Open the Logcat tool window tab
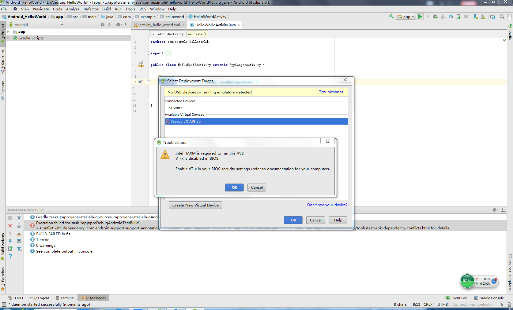Image resolution: width=513 pixels, height=310 pixels. (x=39, y=298)
